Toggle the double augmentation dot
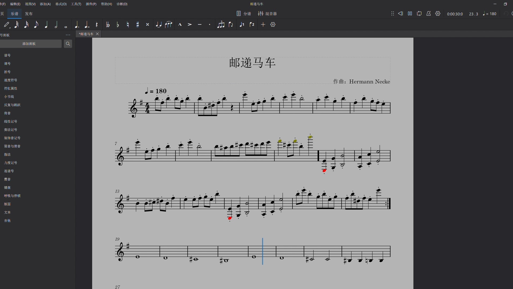The image size is (513, 289). pos(87,25)
